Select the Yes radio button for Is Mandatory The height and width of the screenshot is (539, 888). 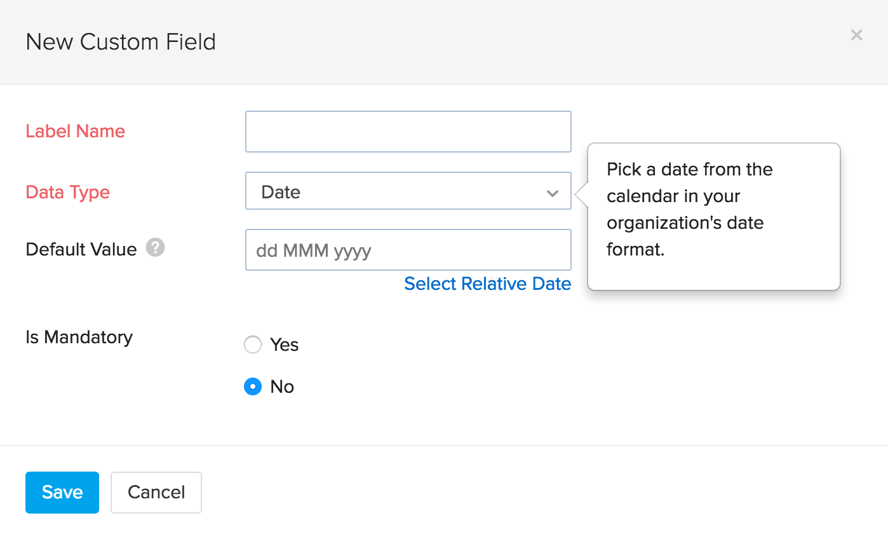click(x=253, y=345)
